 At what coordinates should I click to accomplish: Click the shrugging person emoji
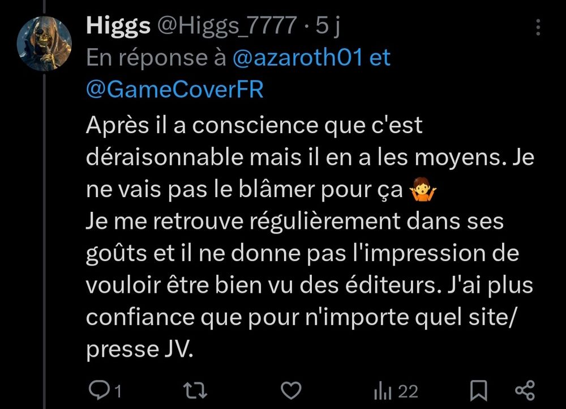[423, 189]
